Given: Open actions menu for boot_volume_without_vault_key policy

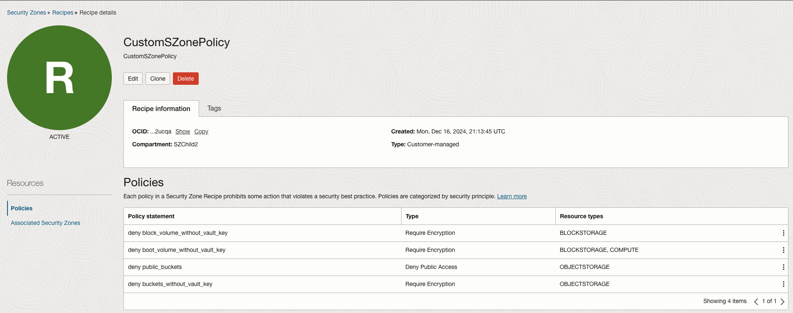Looking at the screenshot, I should (783, 250).
